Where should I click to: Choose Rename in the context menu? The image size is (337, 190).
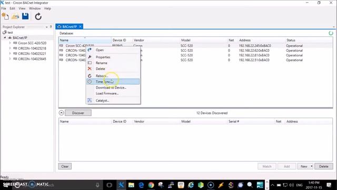[113, 63]
